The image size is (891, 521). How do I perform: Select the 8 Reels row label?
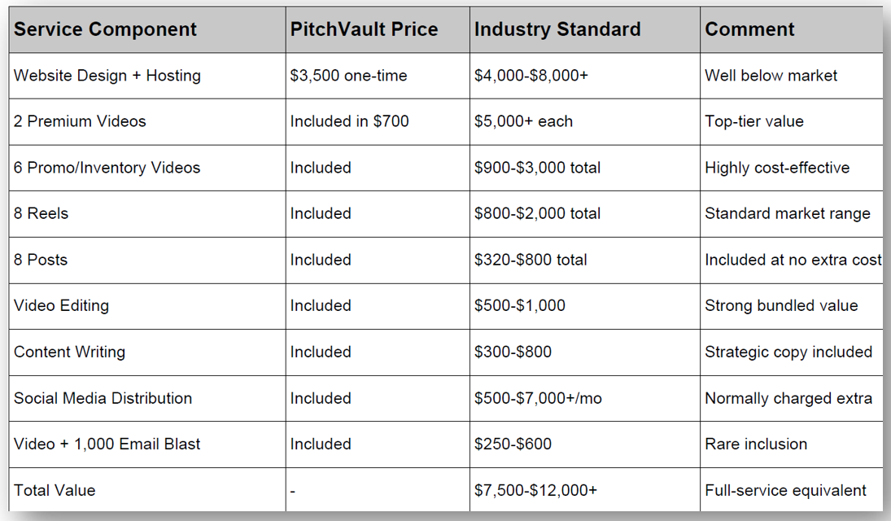pos(41,214)
